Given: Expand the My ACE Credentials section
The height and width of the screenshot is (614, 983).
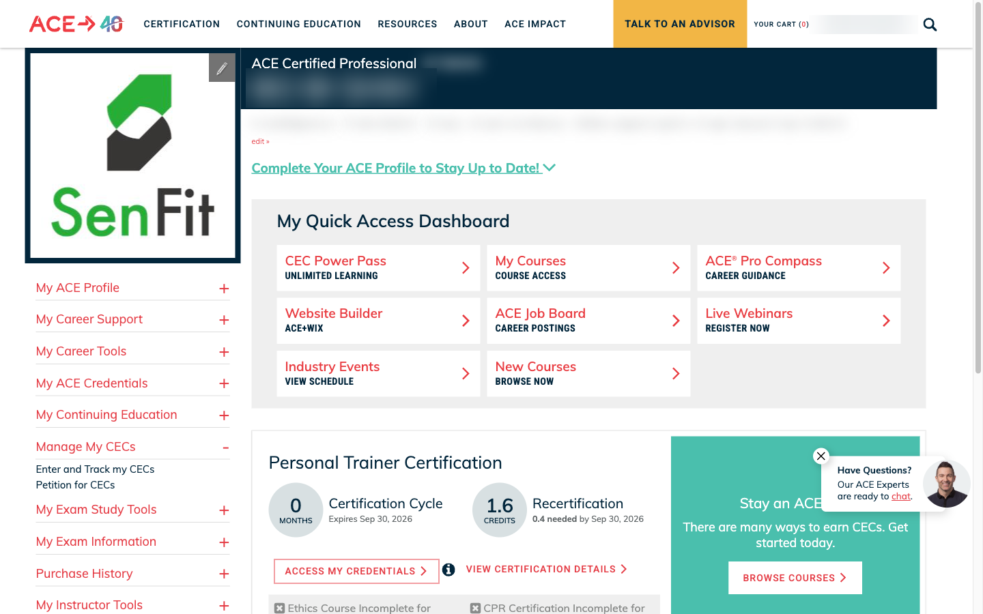Looking at the screenshot, I should click(x=224, y=383).
